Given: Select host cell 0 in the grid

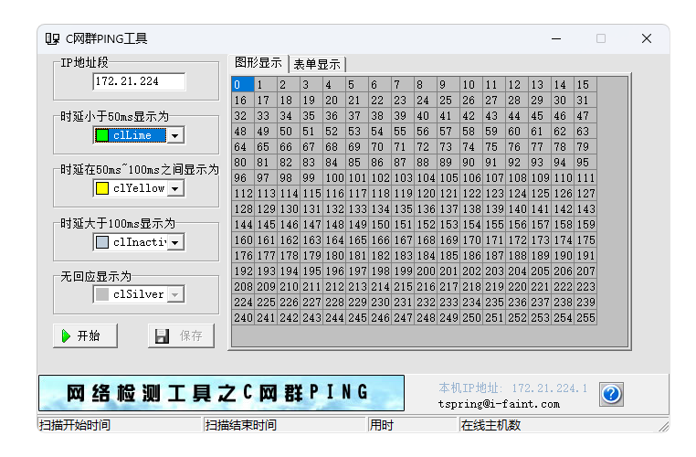Looking at the screenshot, I should point(242,85).
